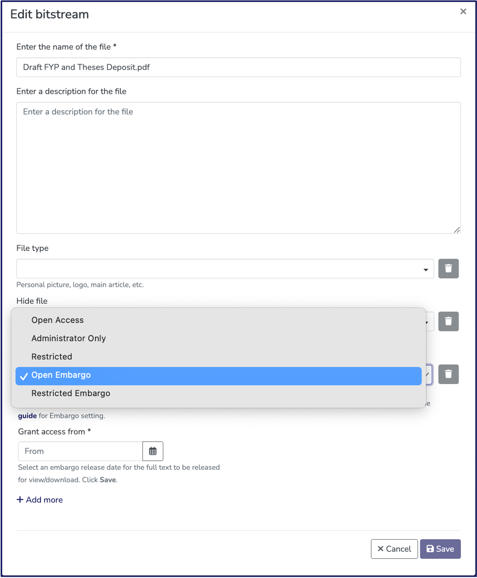Click the Grant access from date field

(80, 451)
